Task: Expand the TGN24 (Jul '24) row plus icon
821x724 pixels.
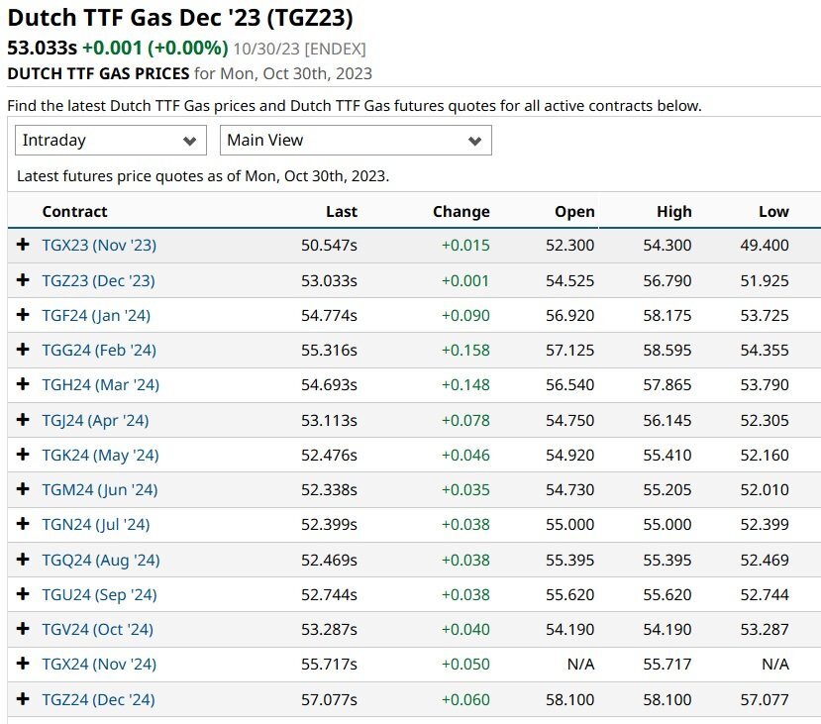Action: tap(23, 524)
